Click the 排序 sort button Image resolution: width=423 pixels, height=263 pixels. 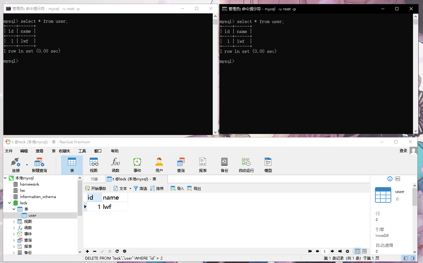[157, 188]
